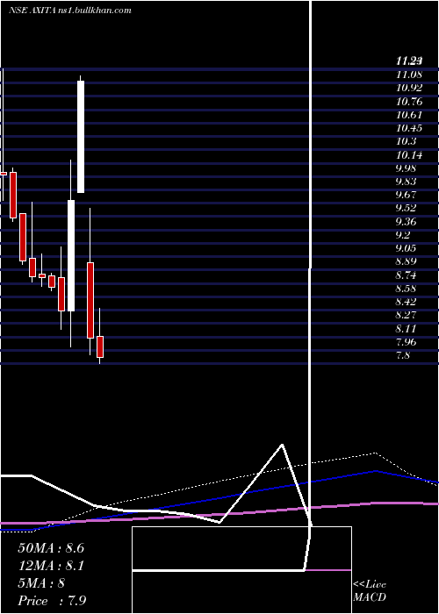The height and width of the screenshot is (614, 439).
Task: Click the 9.2 price axis label
Action: pos(403,235)
